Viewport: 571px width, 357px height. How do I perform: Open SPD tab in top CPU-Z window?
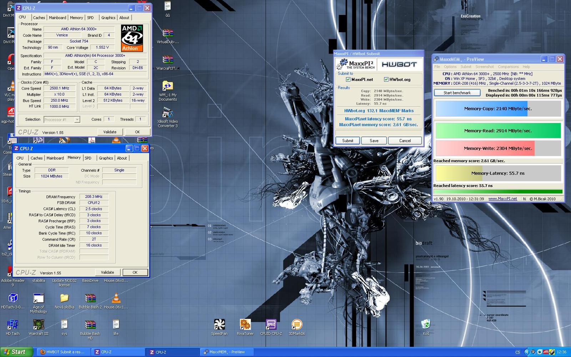click(x=90, y=17)
